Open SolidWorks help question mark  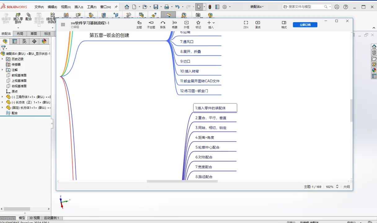coord(346,7)
